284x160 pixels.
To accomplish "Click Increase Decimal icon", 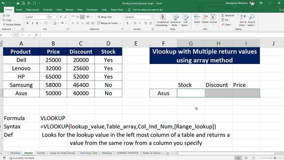I will click(146, 23).
